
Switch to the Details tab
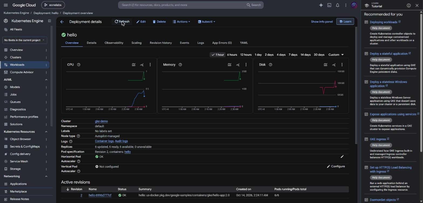click(91, 43)
